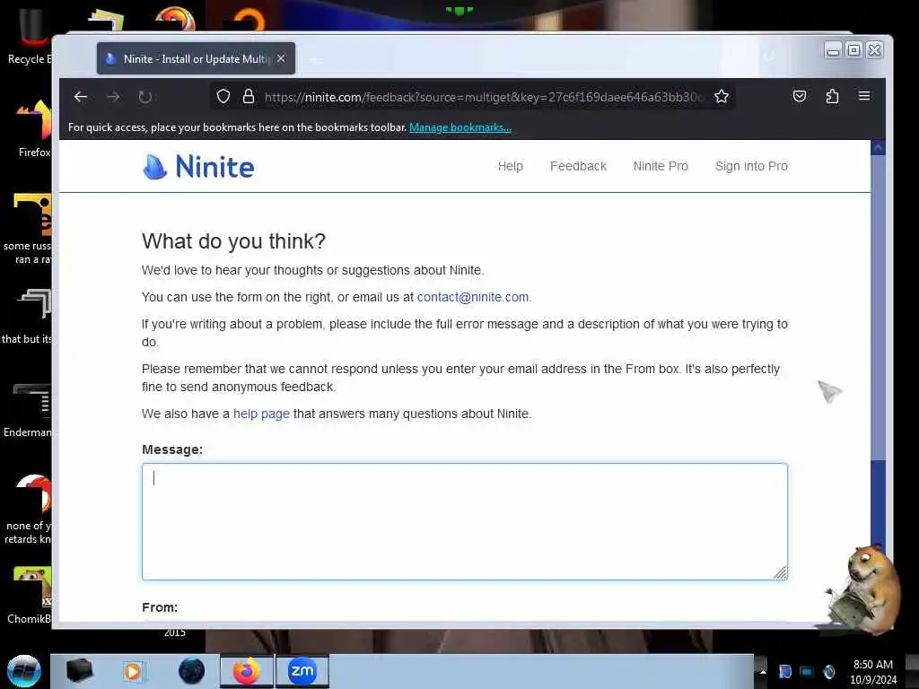919x689 pixels.
Task: Open the Feedback navigation item
Action: 578,166
